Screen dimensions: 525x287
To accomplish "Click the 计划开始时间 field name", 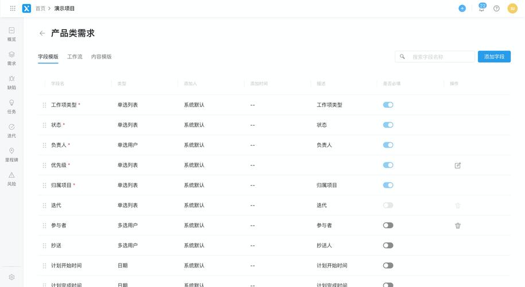I will [67, 266].
